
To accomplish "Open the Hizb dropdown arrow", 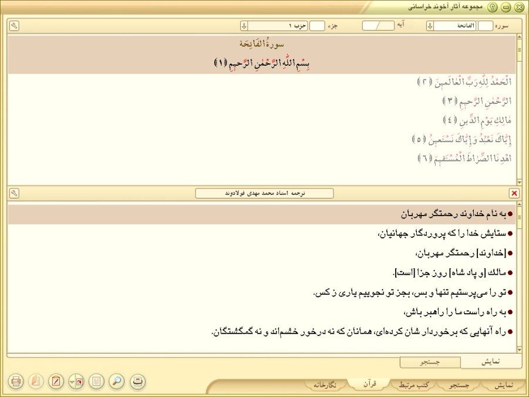I will pyautogui.click(x=244, y=26).
